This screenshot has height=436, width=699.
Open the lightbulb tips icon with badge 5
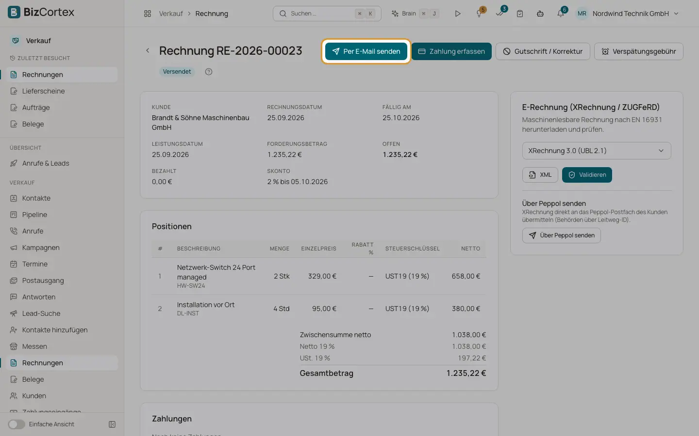(479, 13)
